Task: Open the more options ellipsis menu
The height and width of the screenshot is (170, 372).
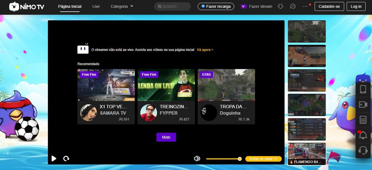Action: pyautogui.click(x=305, y=7)
